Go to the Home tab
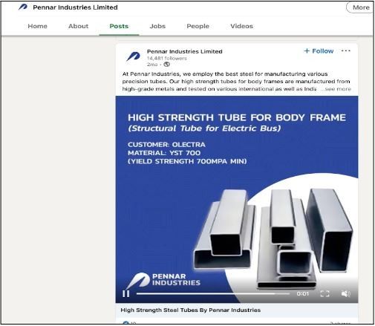This screenshot has height=326, width=375. point(37,26)
